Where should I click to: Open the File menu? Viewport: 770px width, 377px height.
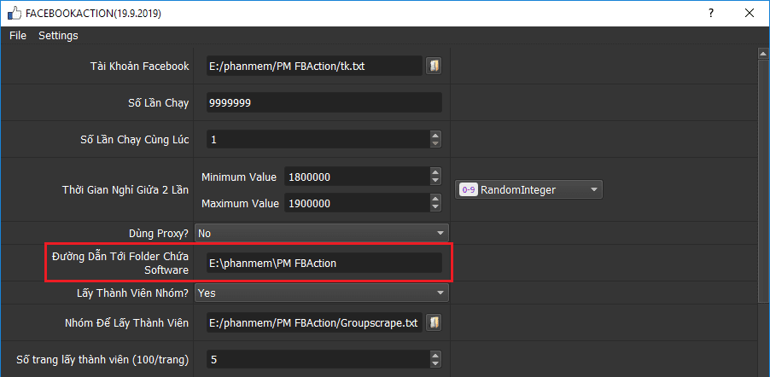click(x=18, y=35)
